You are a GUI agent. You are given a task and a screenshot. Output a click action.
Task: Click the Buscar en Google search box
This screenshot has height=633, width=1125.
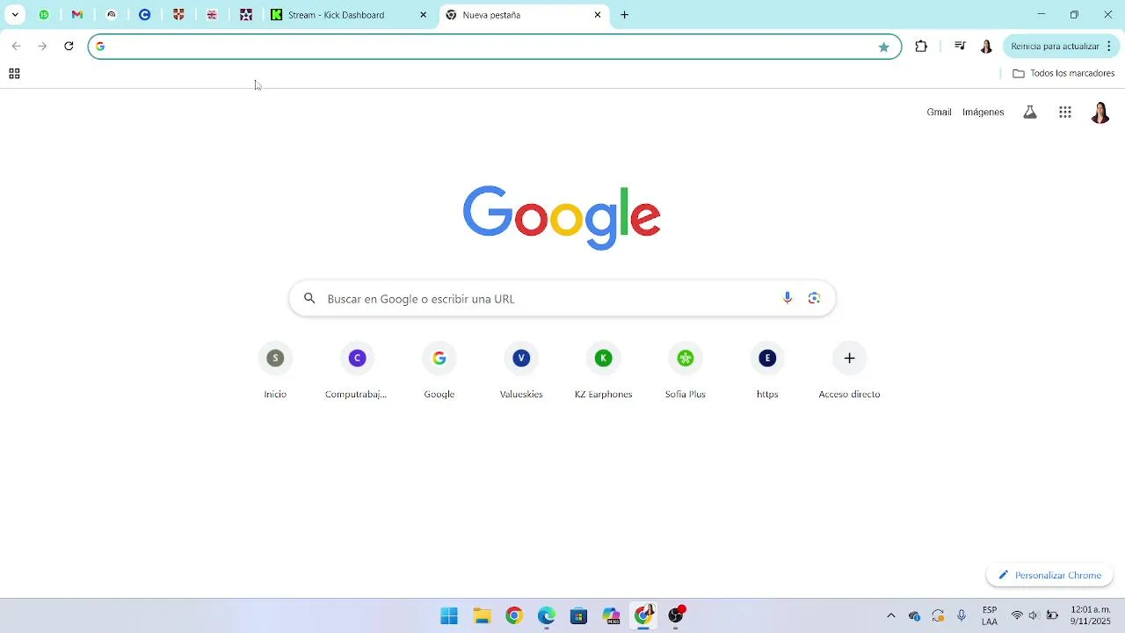(562, 299)
